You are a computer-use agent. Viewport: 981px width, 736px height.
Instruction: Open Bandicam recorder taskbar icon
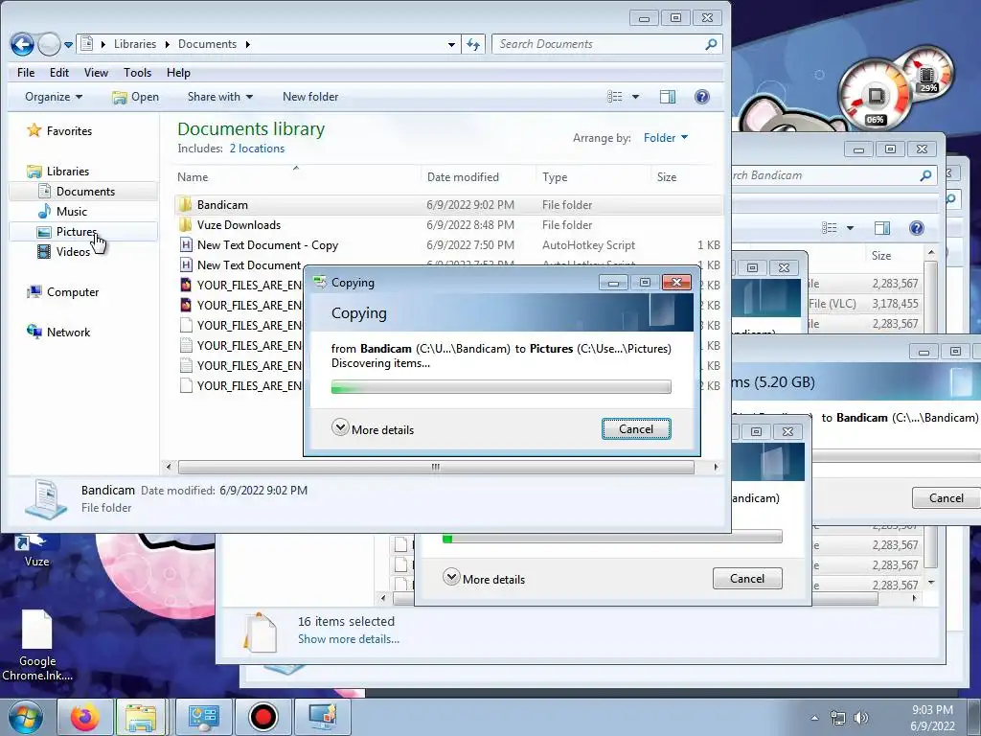tap(263, 717)
